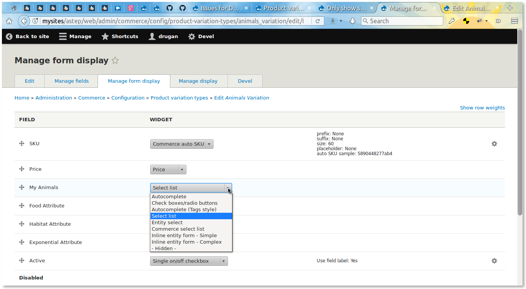Click 'Back to site' in admin toolbar

pyautogui.click(x=28, y=36)
